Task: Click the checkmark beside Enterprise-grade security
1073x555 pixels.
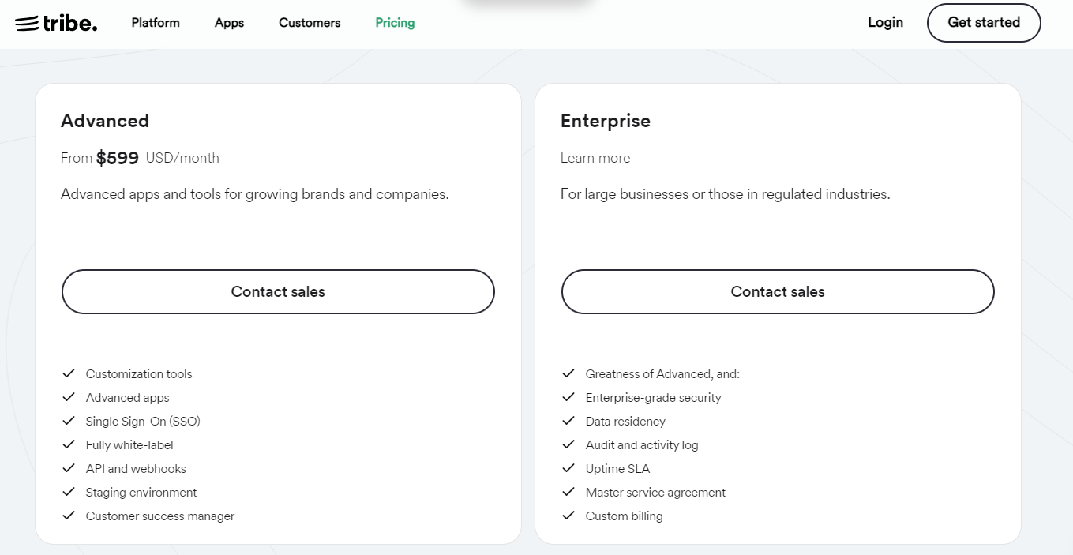Action: point(568,397)
